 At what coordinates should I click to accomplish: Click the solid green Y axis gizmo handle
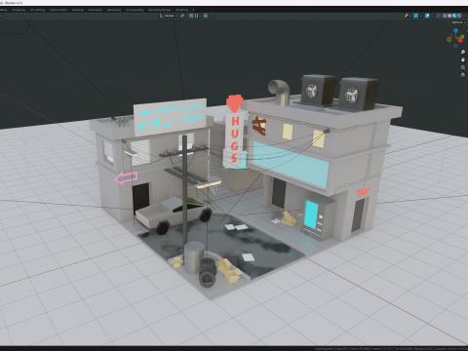(x=463, y=37)
